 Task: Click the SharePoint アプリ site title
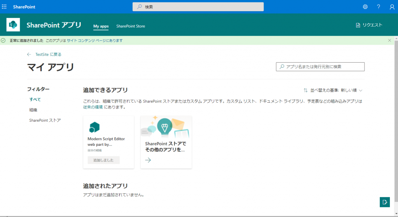point(54,25)
